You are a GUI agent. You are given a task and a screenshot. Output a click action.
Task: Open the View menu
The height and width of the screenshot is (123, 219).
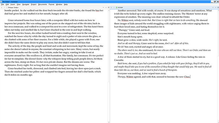click(19, 4)
